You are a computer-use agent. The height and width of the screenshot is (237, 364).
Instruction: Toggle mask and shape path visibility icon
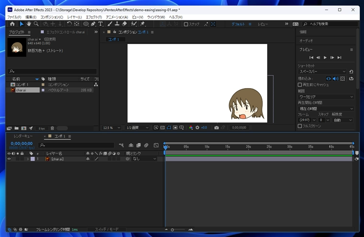coord(169,128)
